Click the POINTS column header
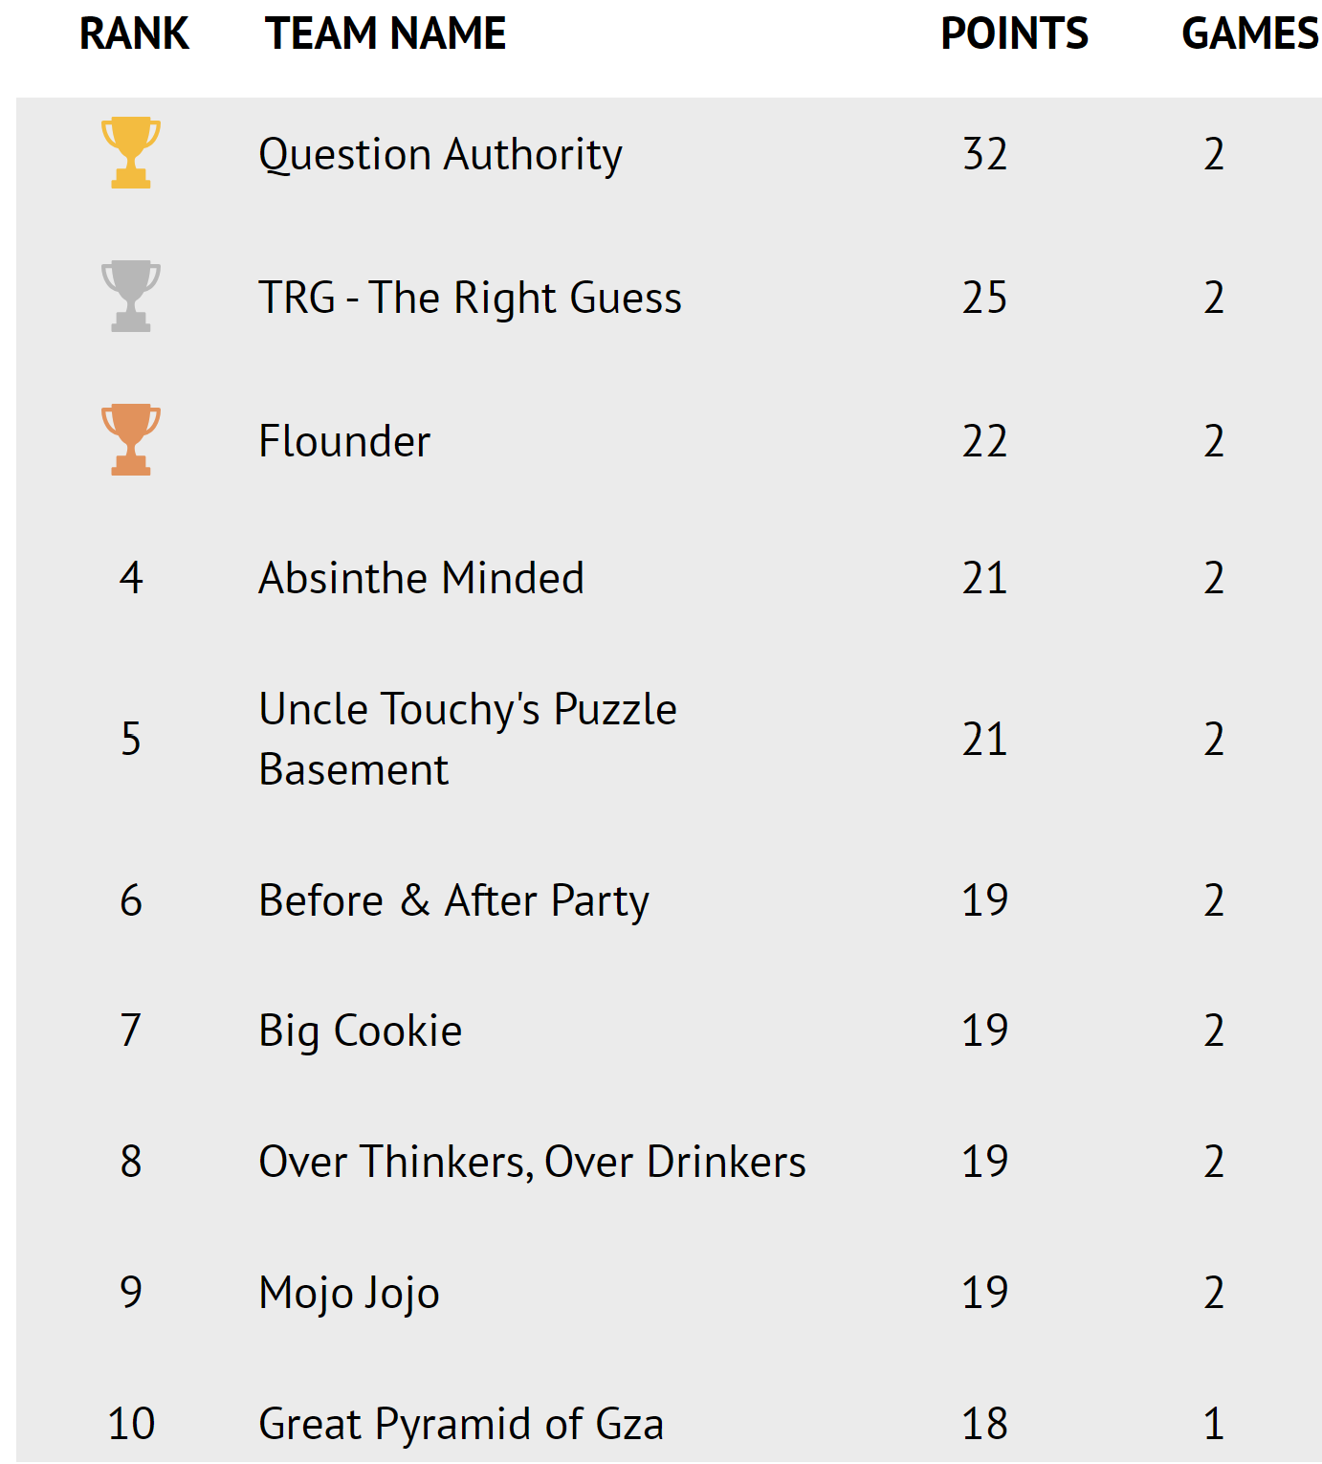 click(1014, 34)
